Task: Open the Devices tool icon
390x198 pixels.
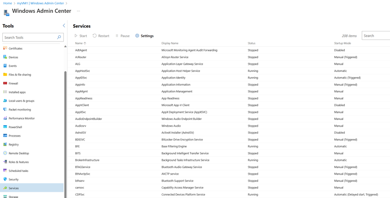Action: point(5,57)
